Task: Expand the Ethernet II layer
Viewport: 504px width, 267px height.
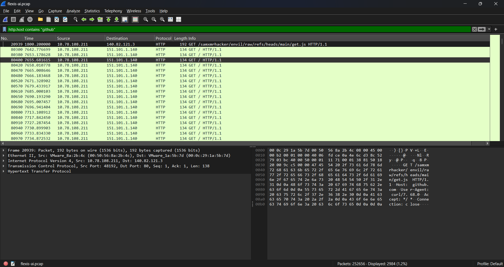Action: tap(3, 155)
